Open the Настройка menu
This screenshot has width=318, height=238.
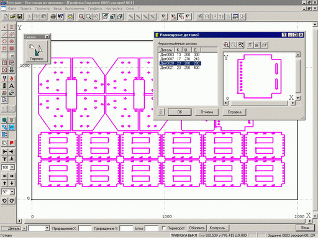(114, 9)
